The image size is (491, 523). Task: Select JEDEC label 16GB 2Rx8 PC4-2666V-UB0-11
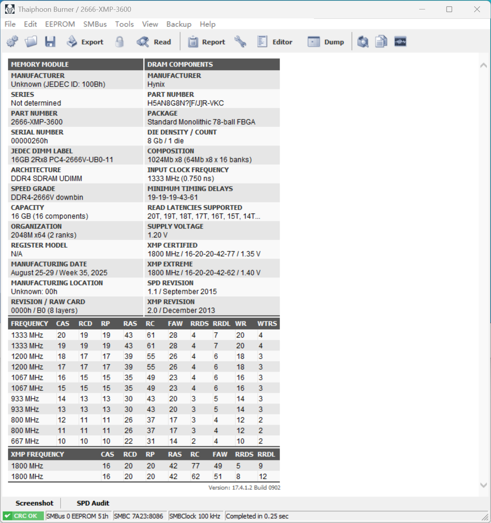click(x=62, y=160)
